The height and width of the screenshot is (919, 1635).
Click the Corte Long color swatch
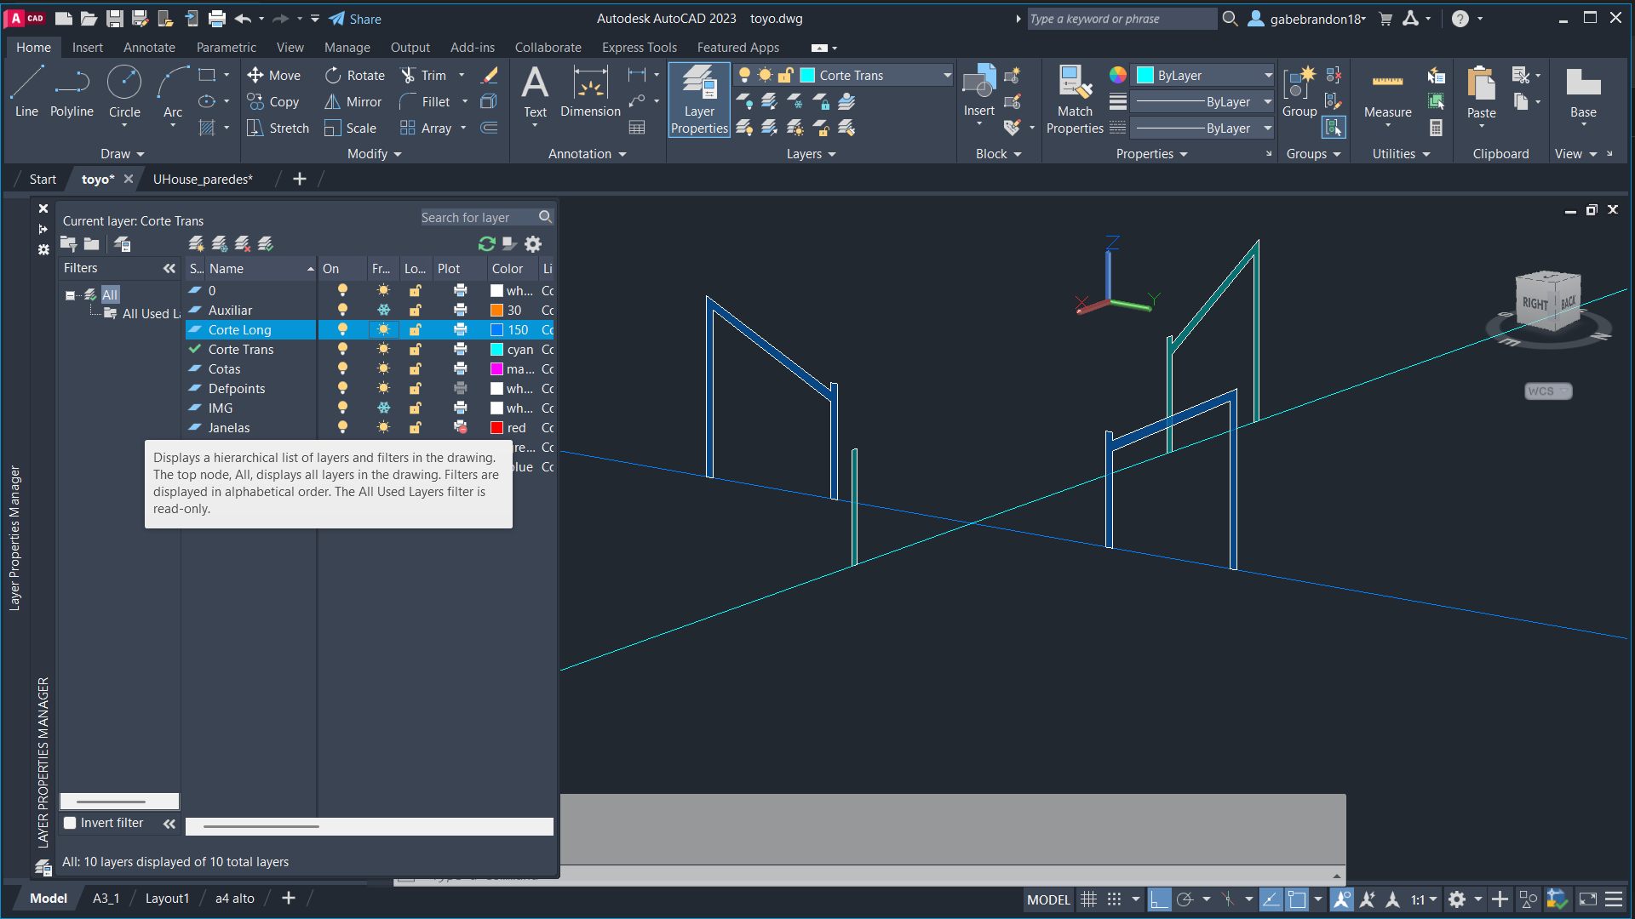coord(497,330)
